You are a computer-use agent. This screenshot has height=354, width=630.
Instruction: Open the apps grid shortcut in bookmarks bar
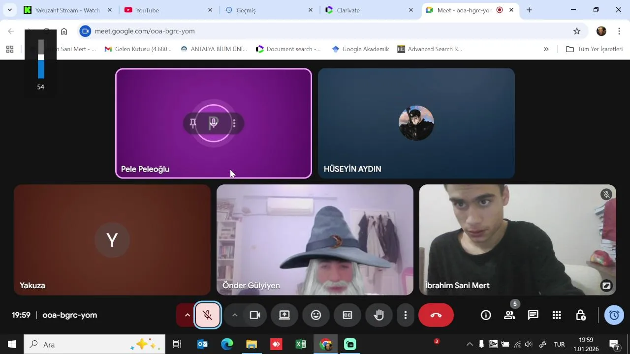(x=10, y=49)
